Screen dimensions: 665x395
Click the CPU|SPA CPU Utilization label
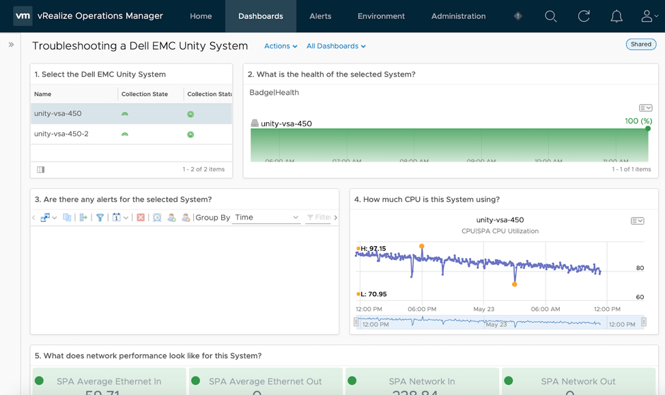click(500, 231)
